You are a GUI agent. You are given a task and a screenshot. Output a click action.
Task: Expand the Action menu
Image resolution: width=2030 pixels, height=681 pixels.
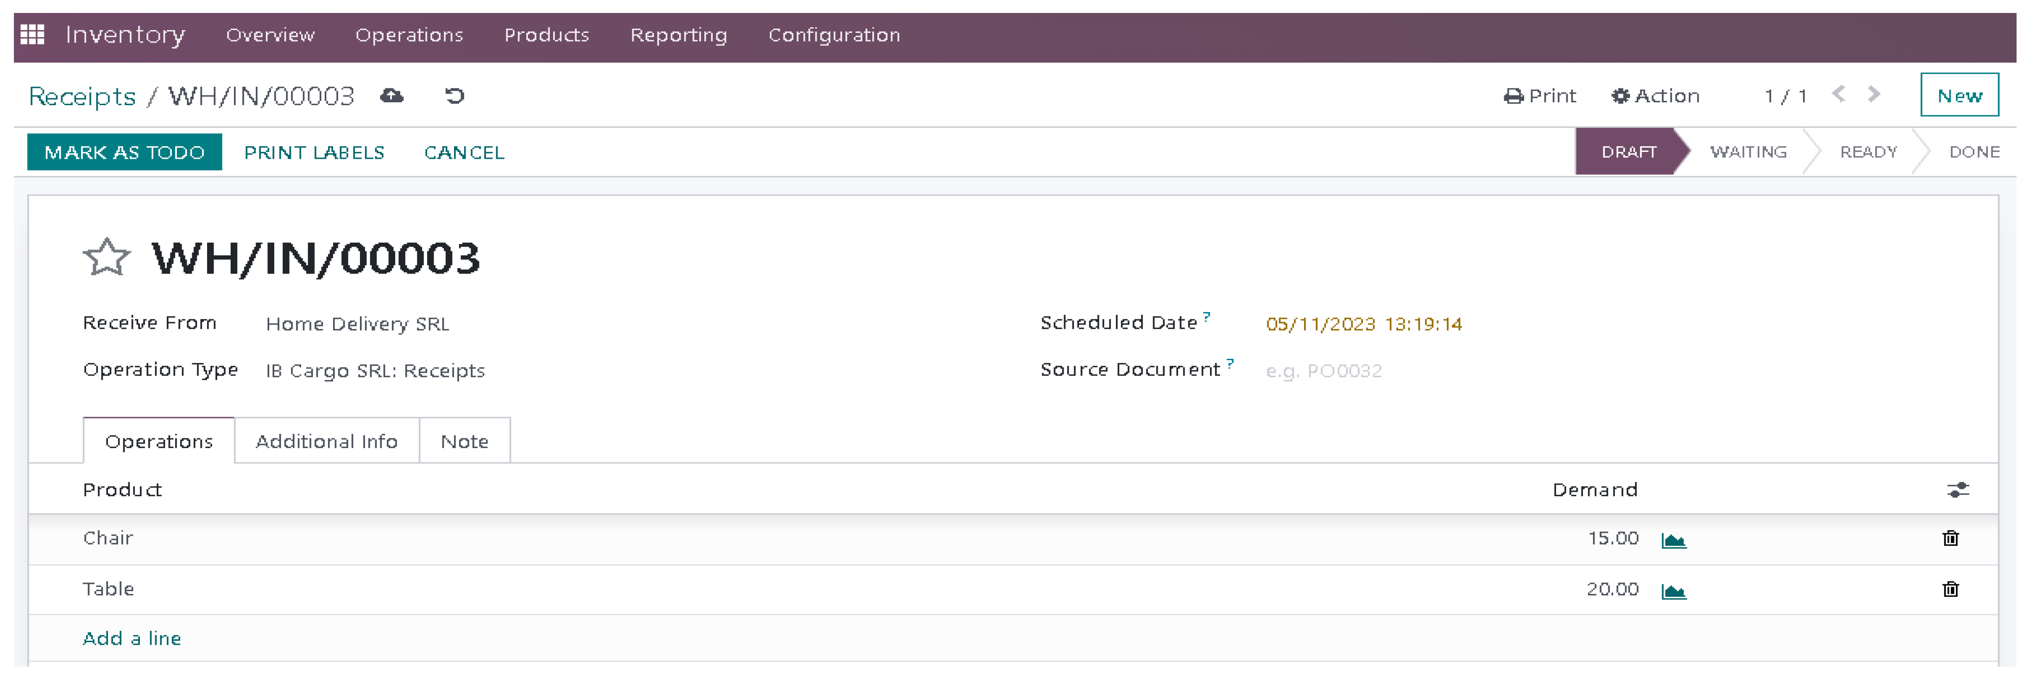(1655, 96)
